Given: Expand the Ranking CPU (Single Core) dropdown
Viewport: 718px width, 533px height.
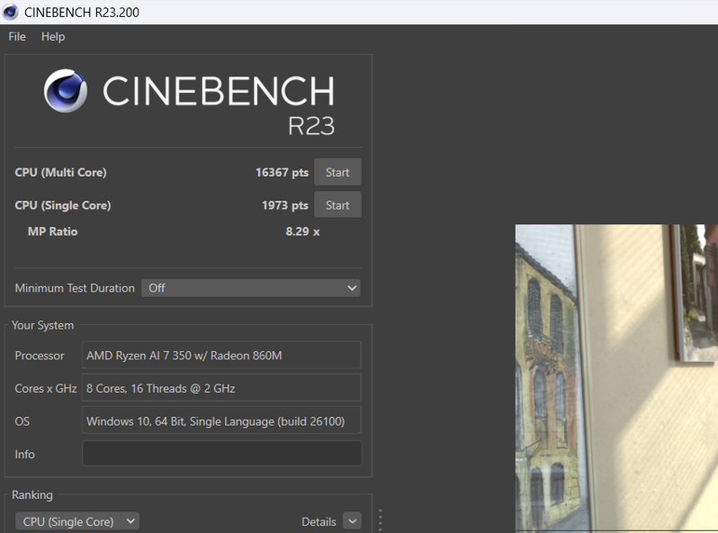Looking at the screenshot, I should pos(77,521).
